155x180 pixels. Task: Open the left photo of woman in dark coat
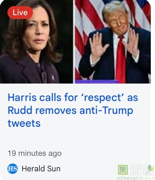coord(36,42)
